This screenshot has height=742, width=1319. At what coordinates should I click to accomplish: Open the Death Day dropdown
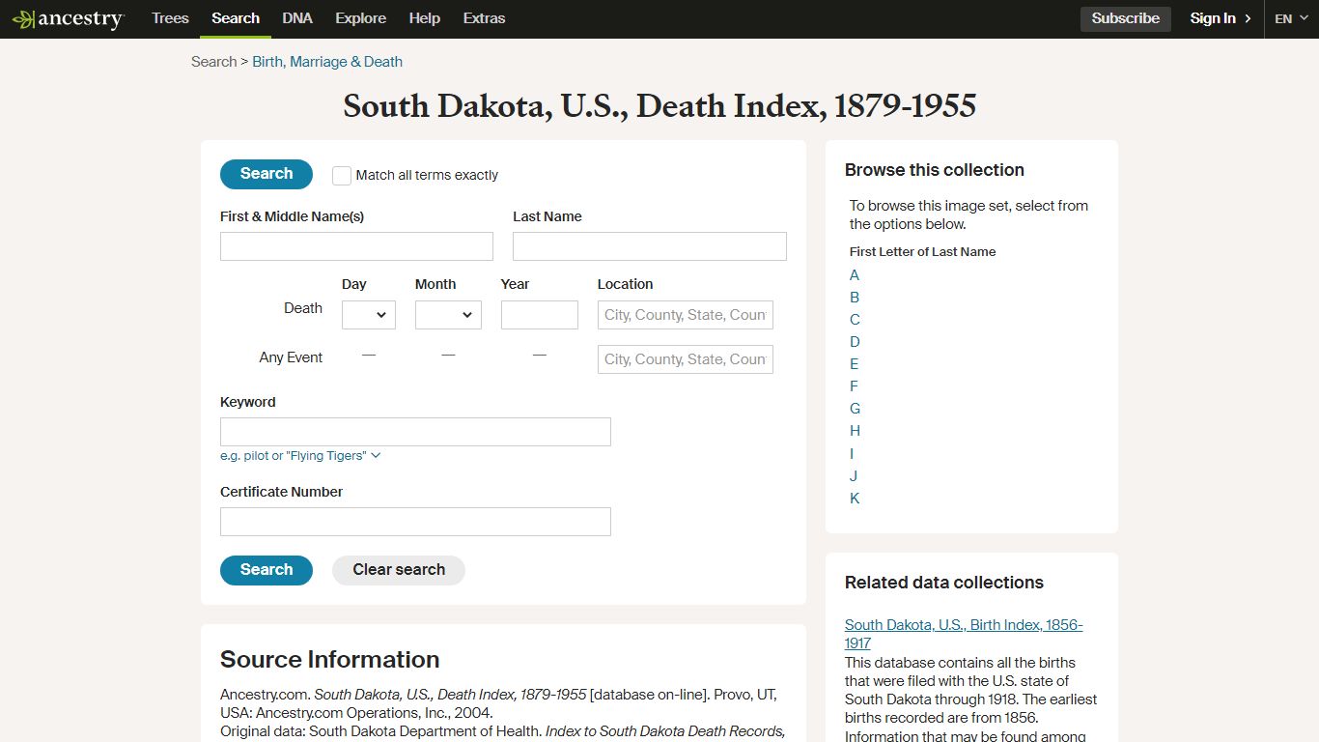coord(369,315)
